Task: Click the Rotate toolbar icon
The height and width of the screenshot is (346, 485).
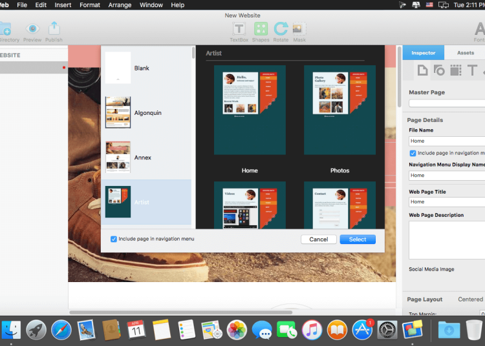Action: pyautogui.click(x=281, y=29)
